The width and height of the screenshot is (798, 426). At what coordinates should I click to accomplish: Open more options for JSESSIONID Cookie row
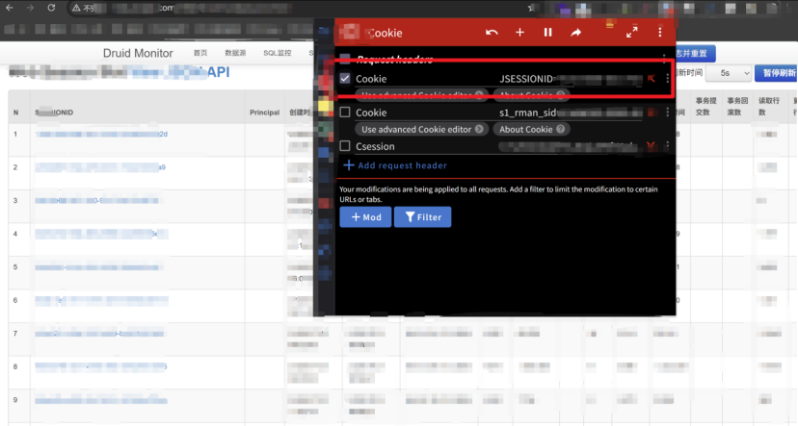pyautogui.click(x=667, y=79)
